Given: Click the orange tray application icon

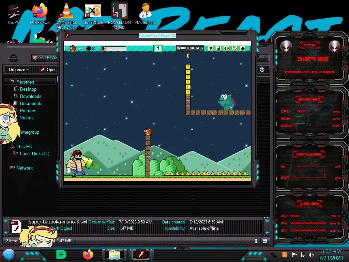Looking at the screenshot, I should (x=285, y=254).
